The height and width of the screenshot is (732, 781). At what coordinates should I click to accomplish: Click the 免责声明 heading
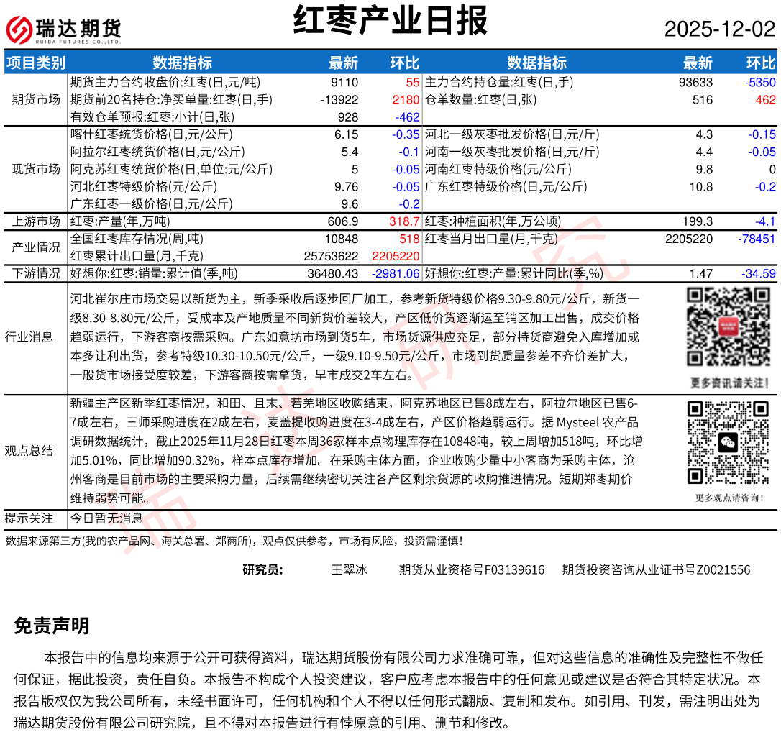point(52,626)
